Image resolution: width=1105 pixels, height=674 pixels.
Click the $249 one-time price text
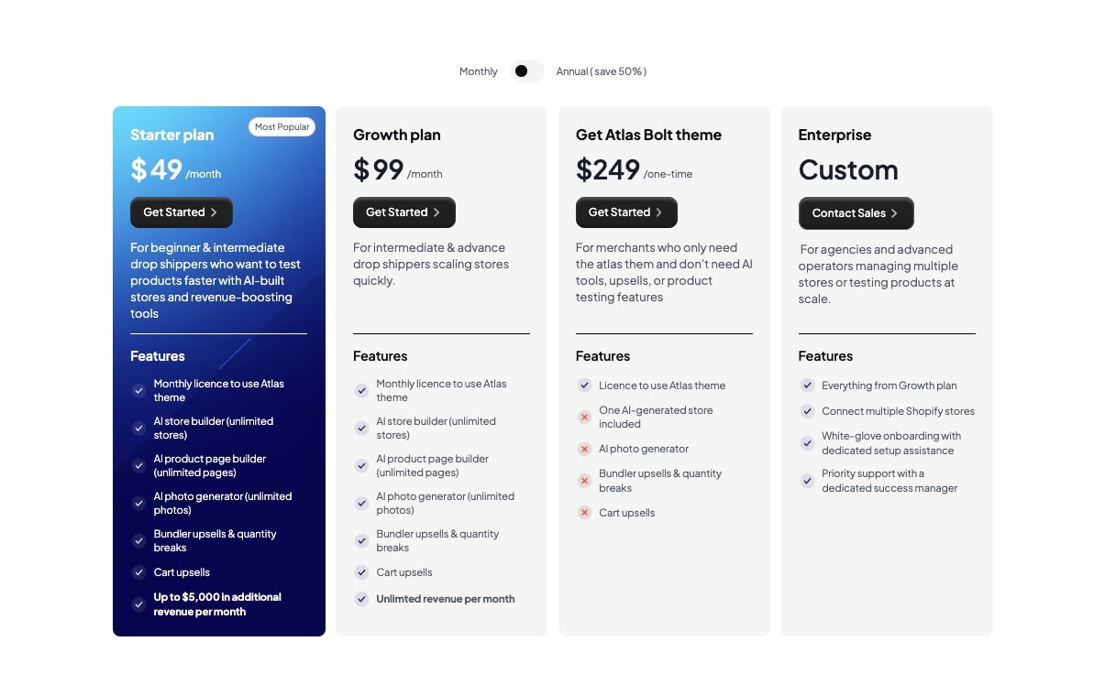click(x=607, y=168)
